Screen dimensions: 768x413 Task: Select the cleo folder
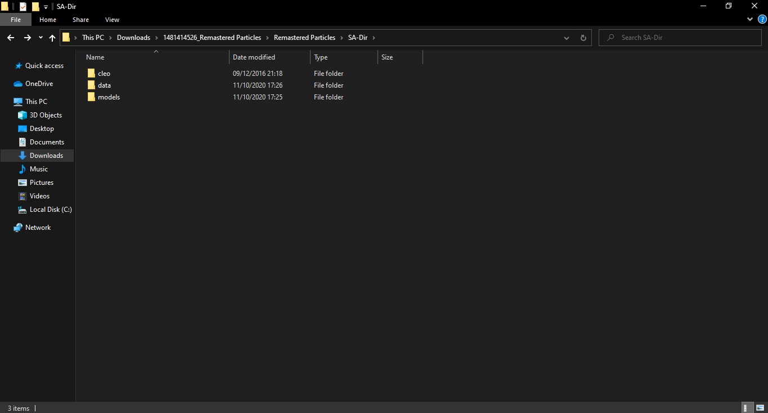(104, 74)
